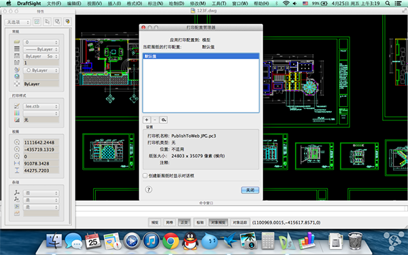Click the PublishToWeb JPG.pc3 printer name
The width and height of the screenshot is (408, 255).
click(194, 136)
